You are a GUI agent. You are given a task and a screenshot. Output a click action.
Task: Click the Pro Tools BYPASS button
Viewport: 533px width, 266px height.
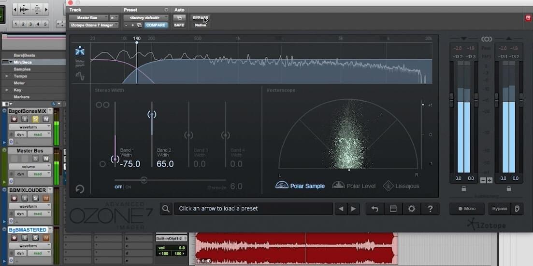(201, 18)
